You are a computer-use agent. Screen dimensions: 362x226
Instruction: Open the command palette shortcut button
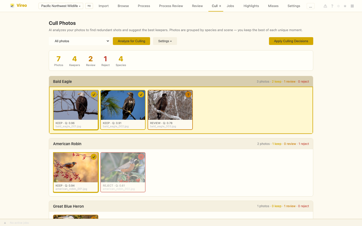click(x=89, y=6)
